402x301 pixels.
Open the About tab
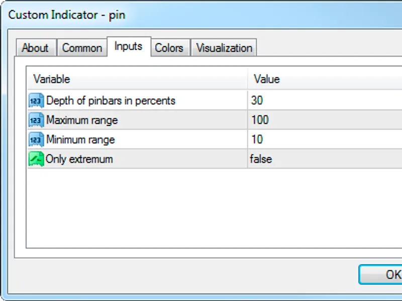point(36,48)
